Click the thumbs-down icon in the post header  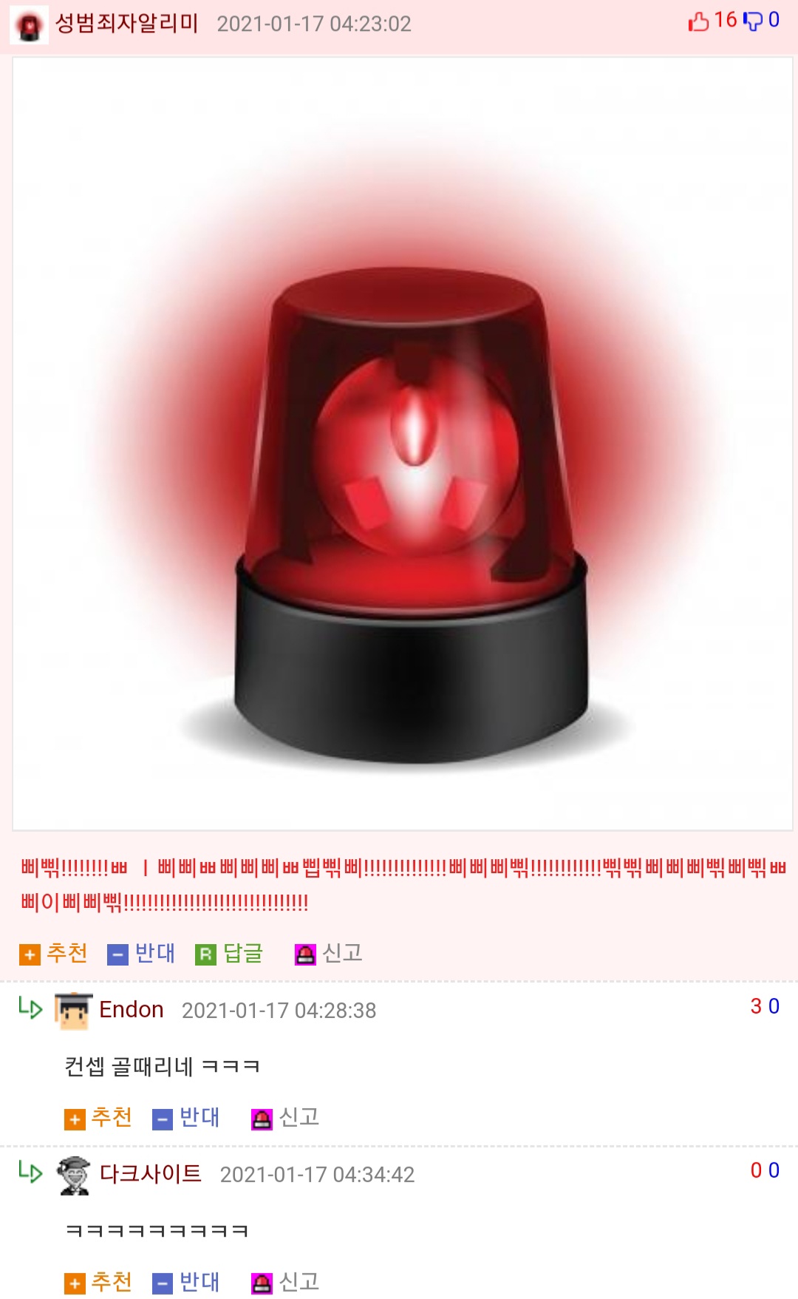click(753, 21)
